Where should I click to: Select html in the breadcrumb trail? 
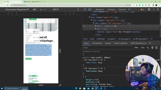(85, 39)
